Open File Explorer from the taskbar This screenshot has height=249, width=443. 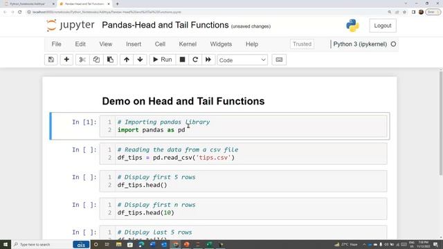point(118,244)
